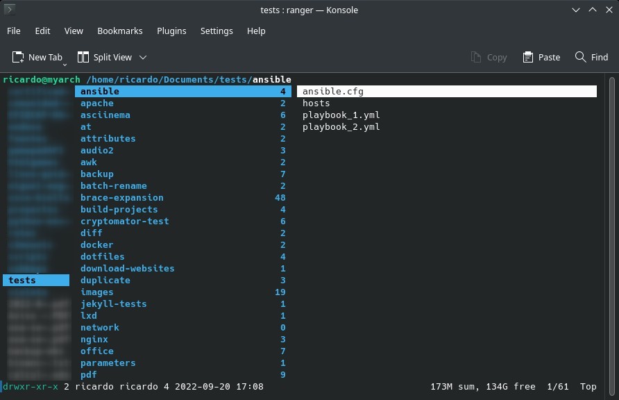Screen dimensions: 619x400
Task: Select the parameters directory
Action: (183, 363)
